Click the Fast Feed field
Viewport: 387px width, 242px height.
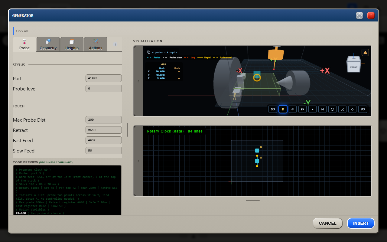pos(104,140)
